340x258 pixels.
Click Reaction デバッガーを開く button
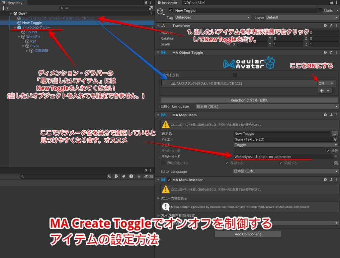pyautogui.click(x=249, y=100)
